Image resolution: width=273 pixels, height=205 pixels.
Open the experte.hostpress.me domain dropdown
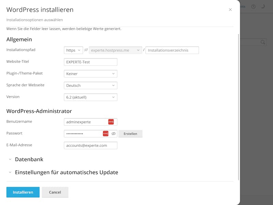coord(115,50)
